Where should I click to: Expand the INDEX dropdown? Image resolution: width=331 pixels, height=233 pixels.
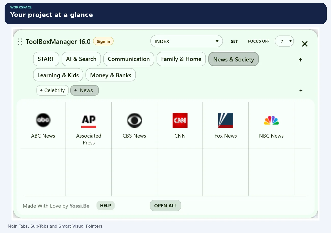[x=187, y=41]
